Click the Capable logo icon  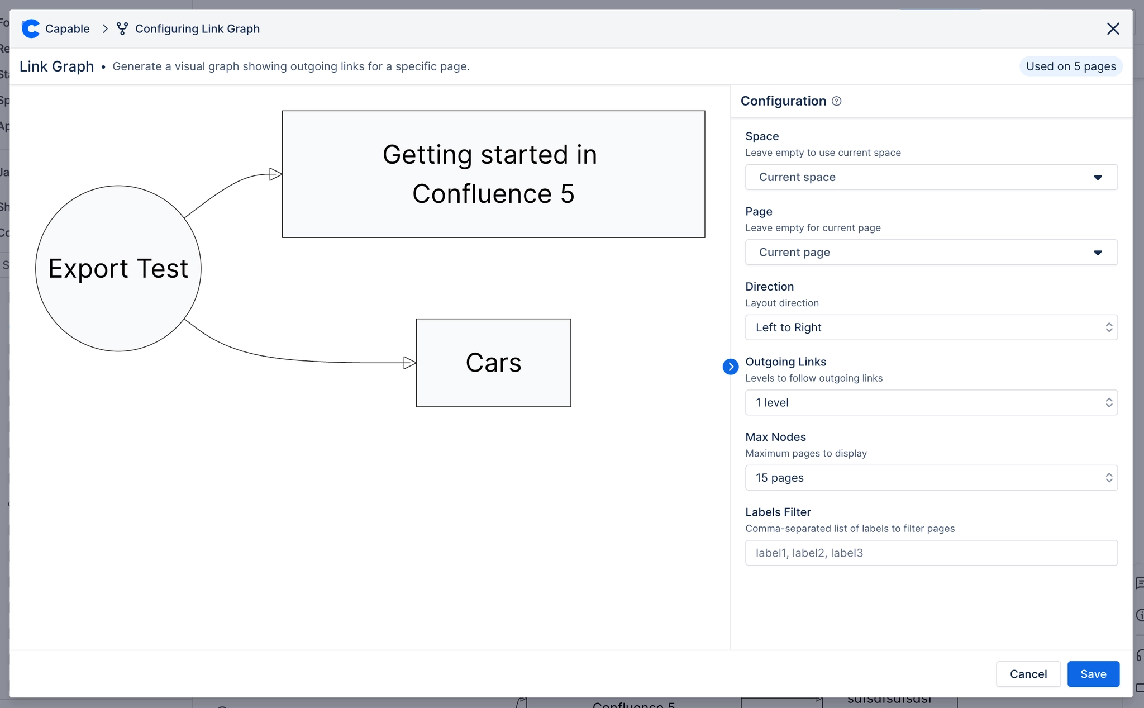[x=30, y=28]
